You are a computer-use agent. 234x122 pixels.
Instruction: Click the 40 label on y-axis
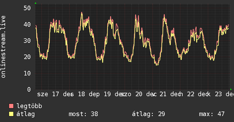(x=27, y=24)
